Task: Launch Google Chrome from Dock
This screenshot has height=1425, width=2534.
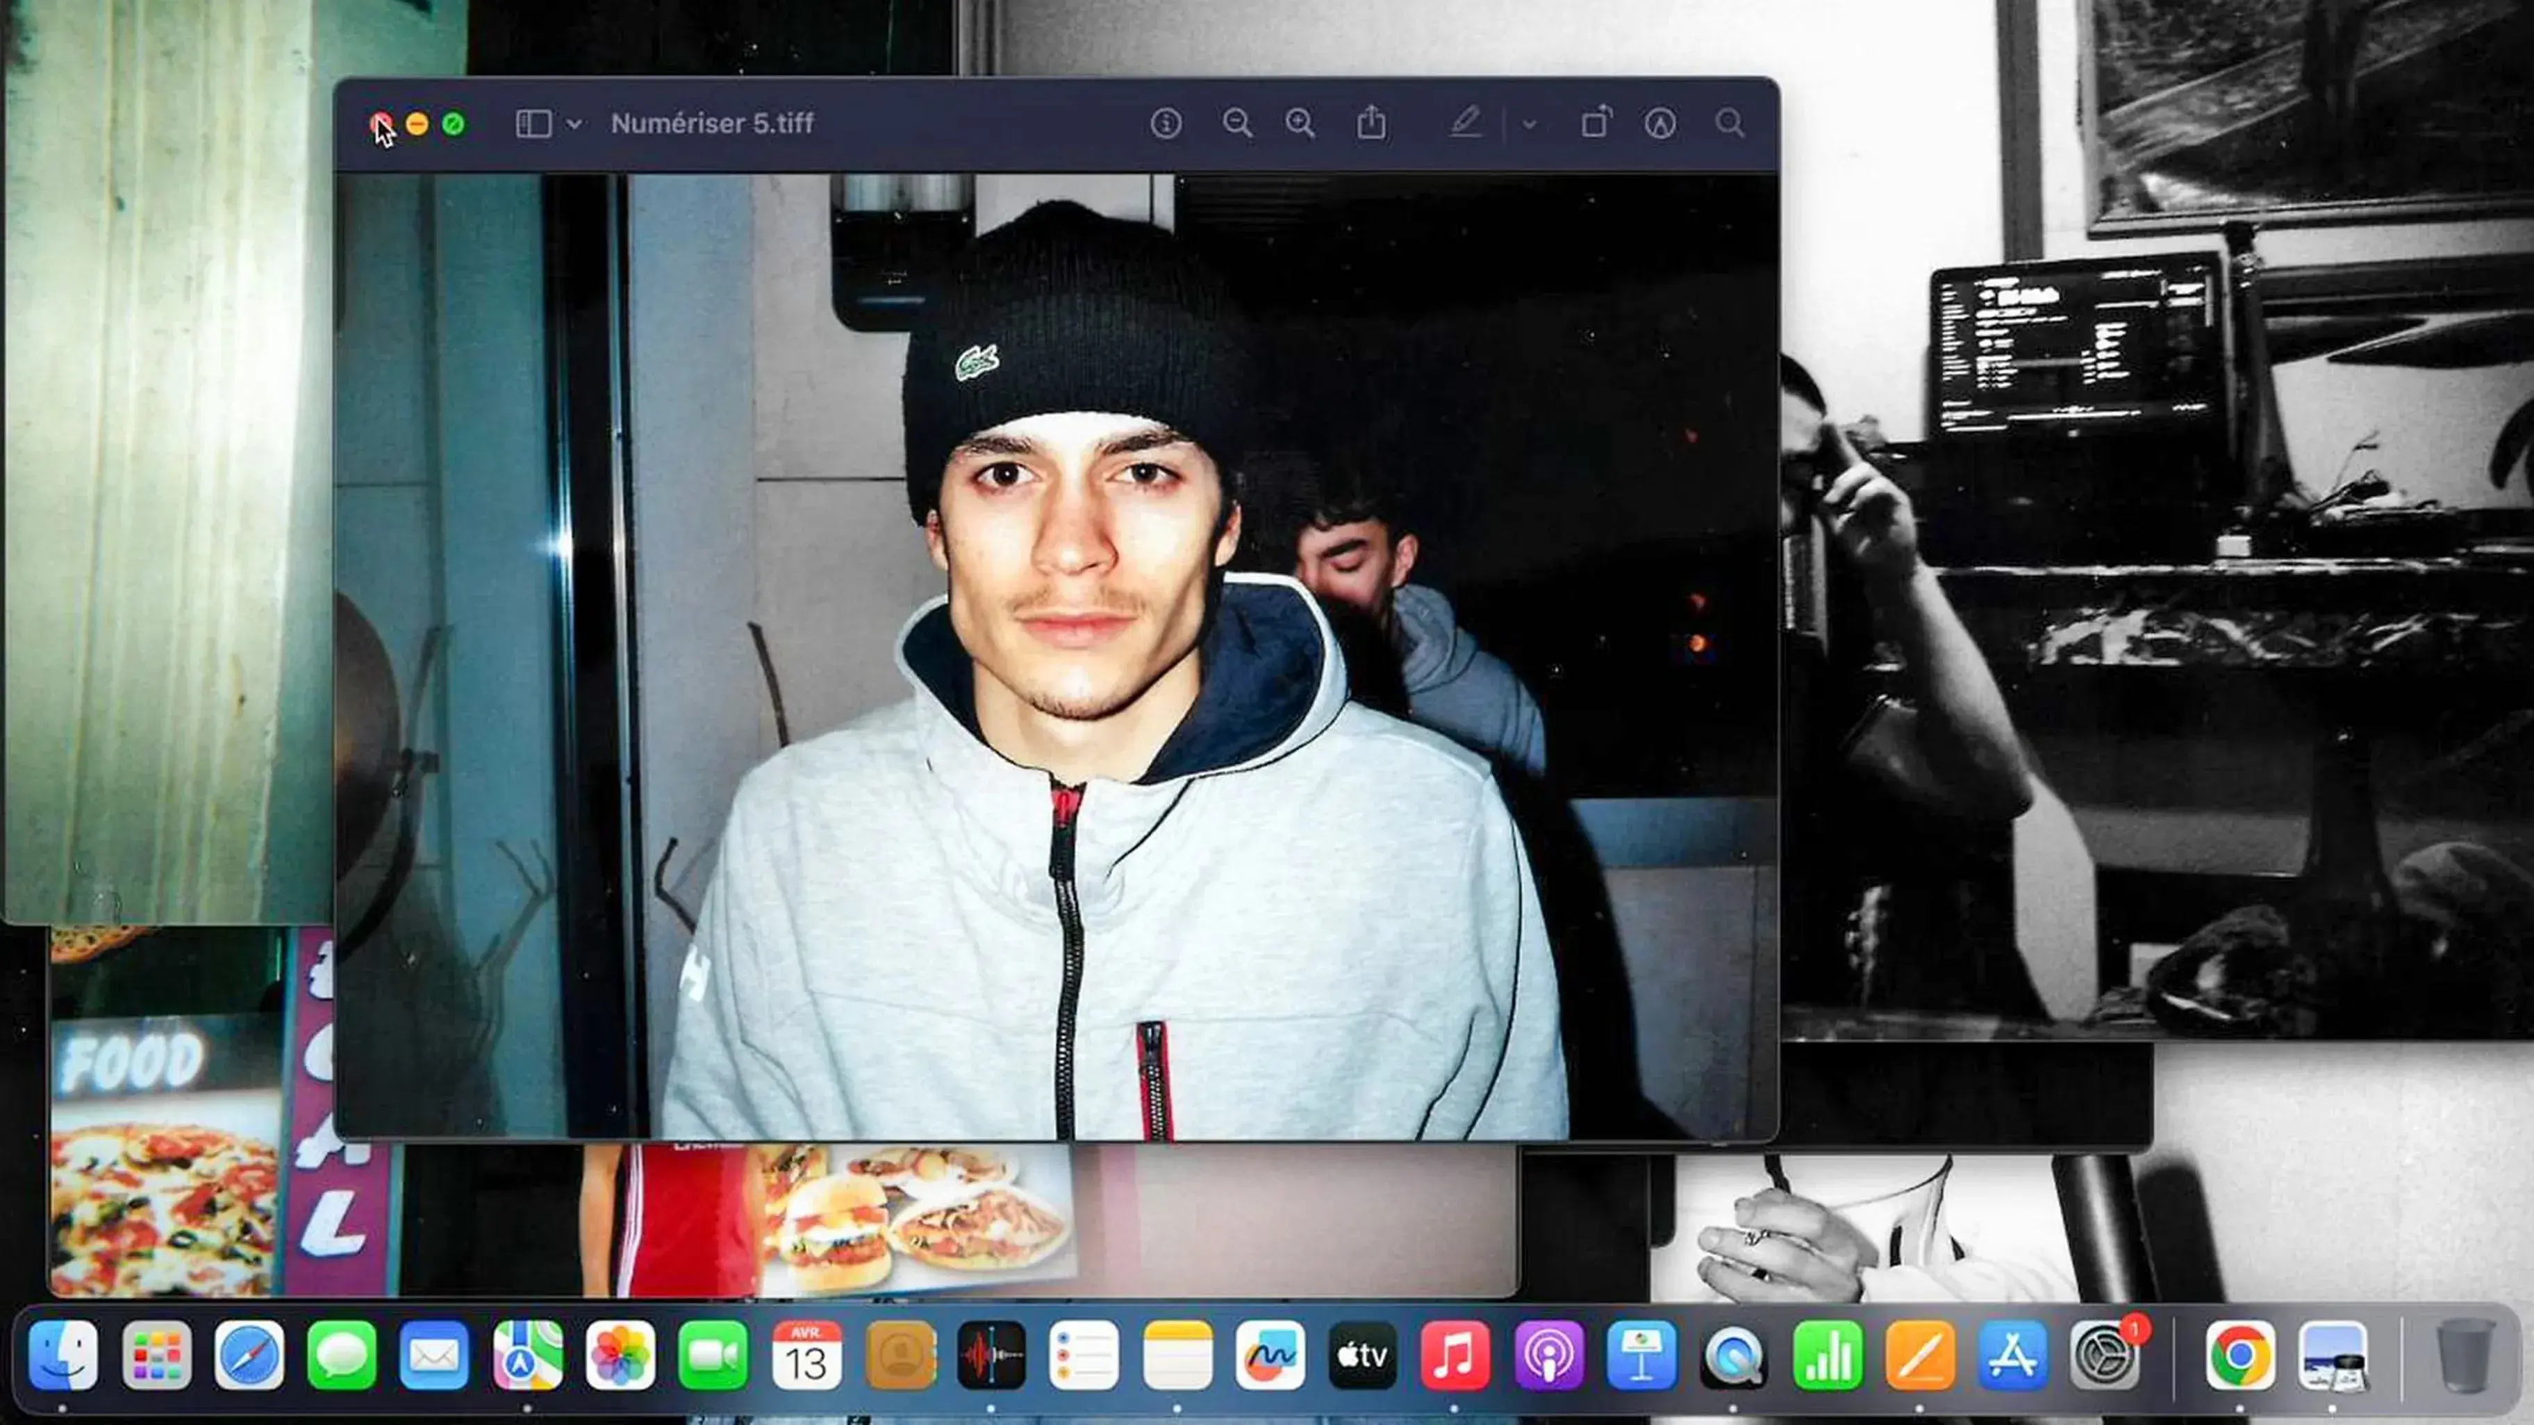Action: tap(2240, 1355)
